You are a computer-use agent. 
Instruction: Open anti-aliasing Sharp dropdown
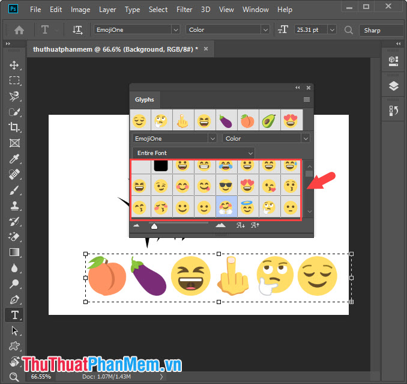382,30
